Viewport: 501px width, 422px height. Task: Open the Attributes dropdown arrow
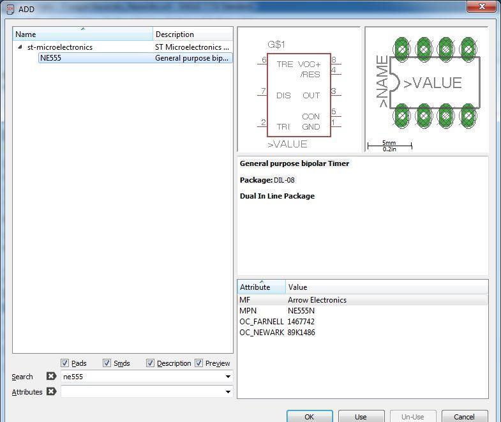point(228,391)
